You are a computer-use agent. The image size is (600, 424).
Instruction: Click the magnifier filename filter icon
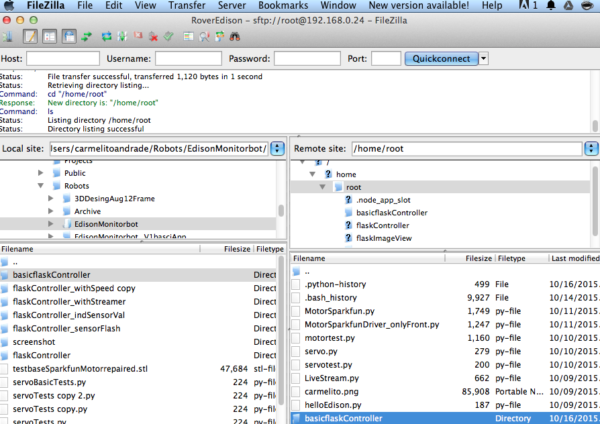coord(204,37)
